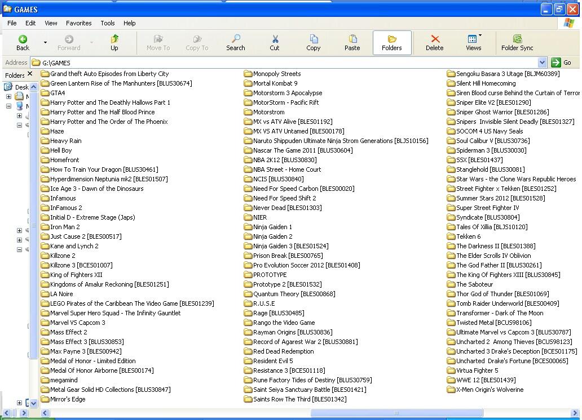The image size is (582, 420).
Task: Select the Rango the Video Game folder
Action: point(280,323)
